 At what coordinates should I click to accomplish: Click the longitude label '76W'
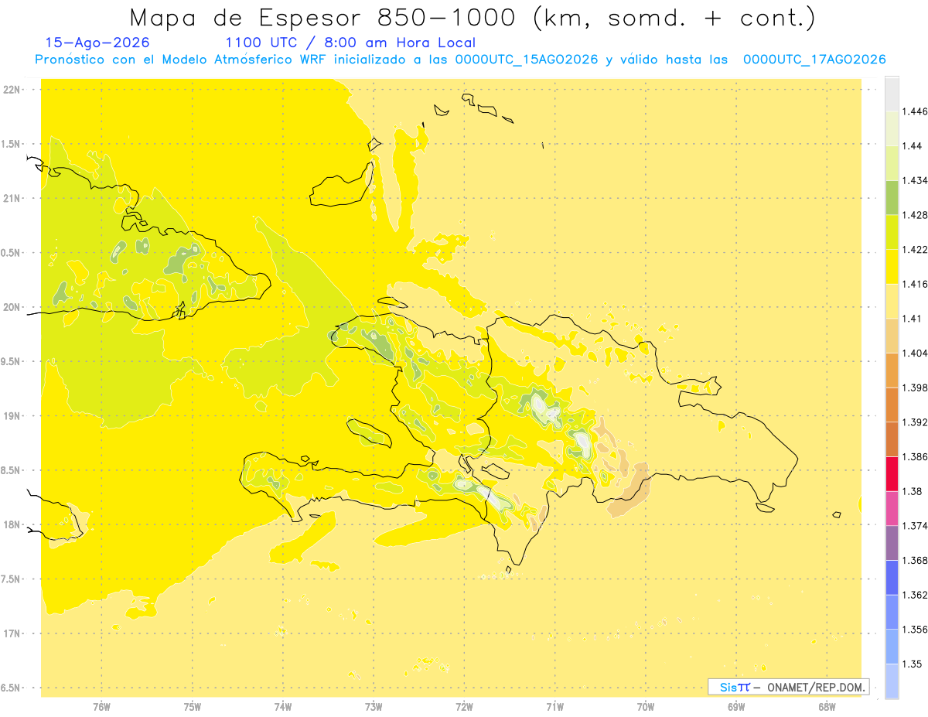(101, 707)
